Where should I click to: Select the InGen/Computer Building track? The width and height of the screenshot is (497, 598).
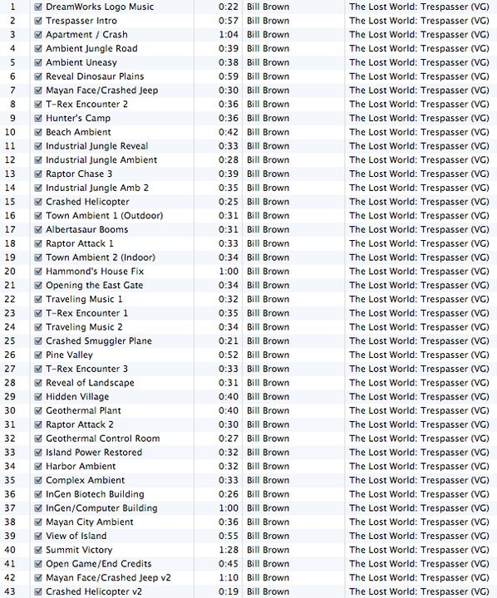point(248,508)
